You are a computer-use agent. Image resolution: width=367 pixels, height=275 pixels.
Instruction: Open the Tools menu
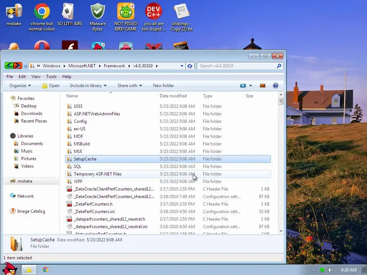coord(51,77)
